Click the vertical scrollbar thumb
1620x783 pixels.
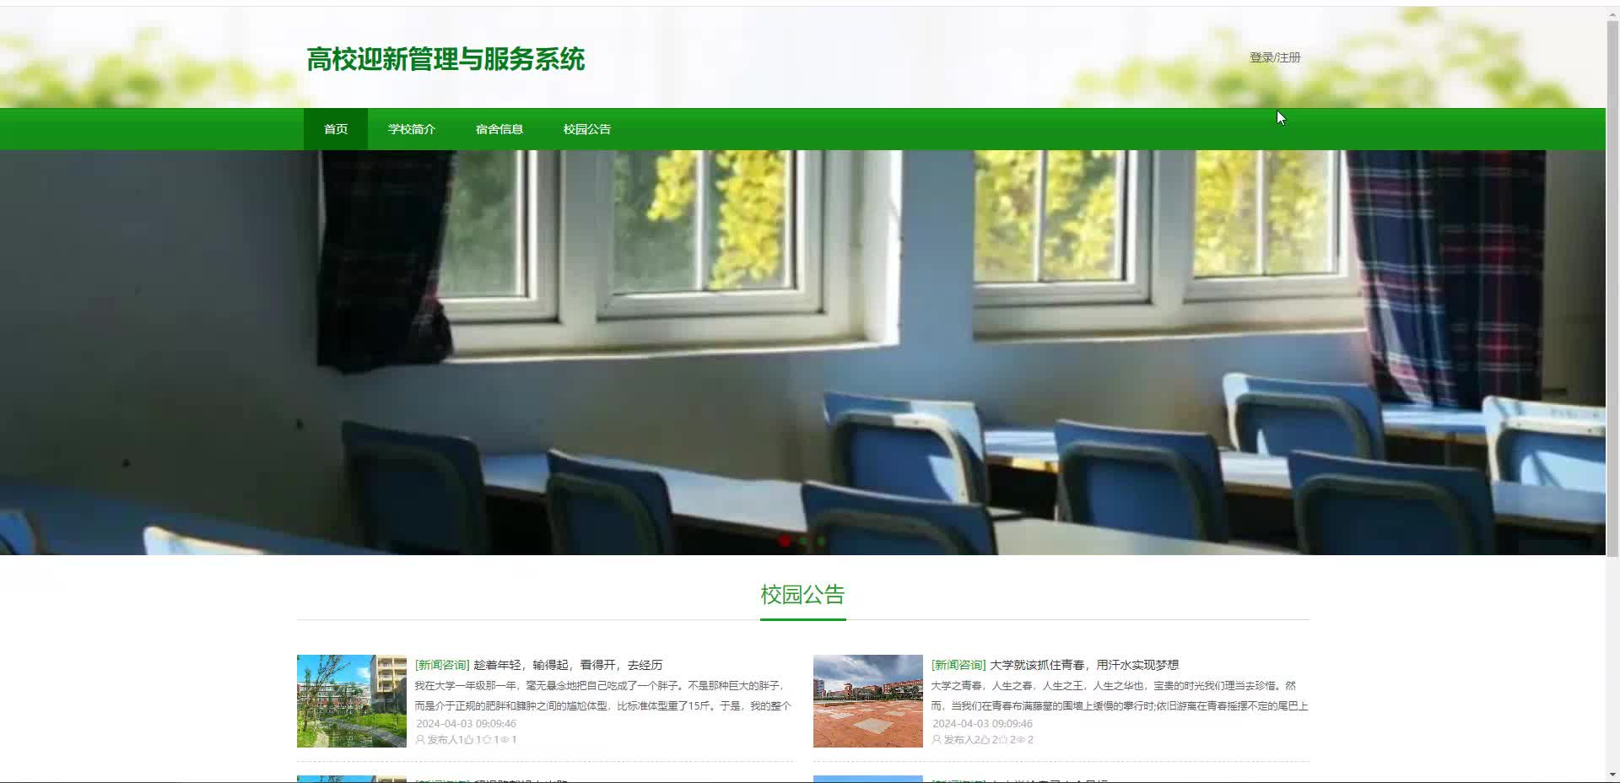tap(1612, 289)
